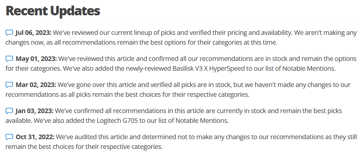
Task: Click the comment icon beside Oct 31, 2022
Action: click(x=9, y=137)
